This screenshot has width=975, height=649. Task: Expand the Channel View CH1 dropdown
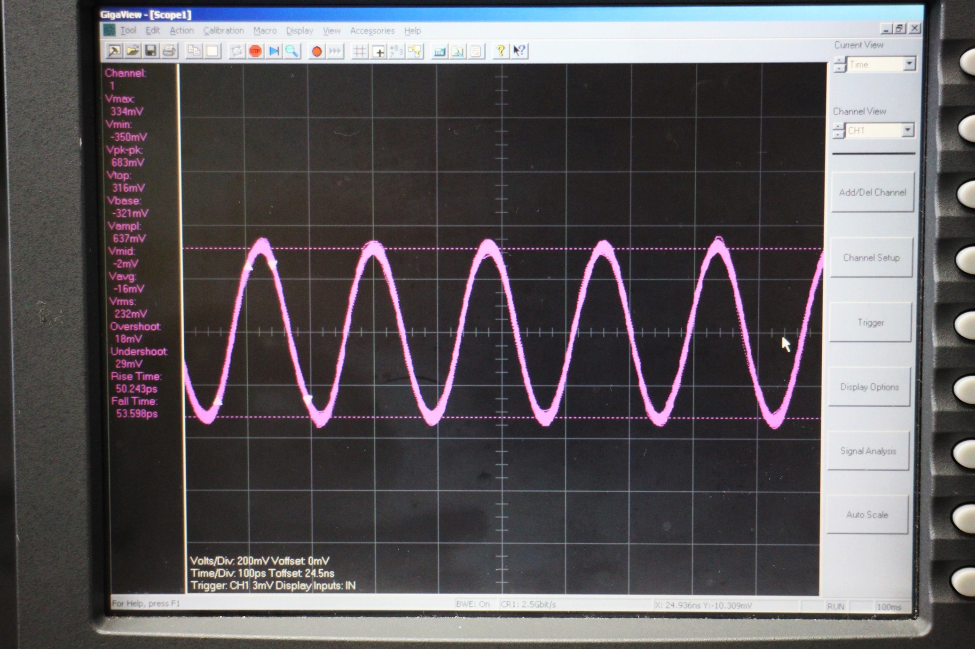[x=907, y=130]
